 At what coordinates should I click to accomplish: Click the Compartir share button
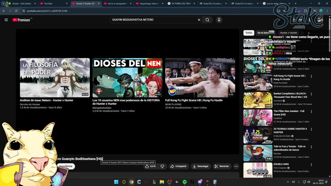pos(178,166)
